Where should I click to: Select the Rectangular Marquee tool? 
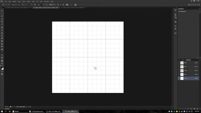pos(2,13)
